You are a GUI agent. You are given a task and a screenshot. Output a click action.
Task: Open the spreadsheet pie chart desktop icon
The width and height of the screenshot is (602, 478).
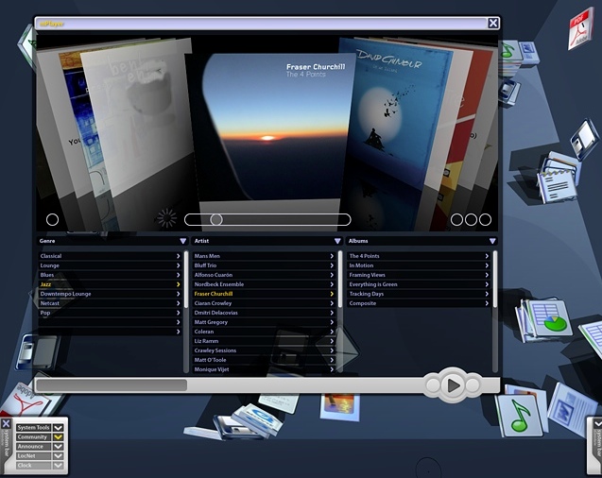(546, 319)
